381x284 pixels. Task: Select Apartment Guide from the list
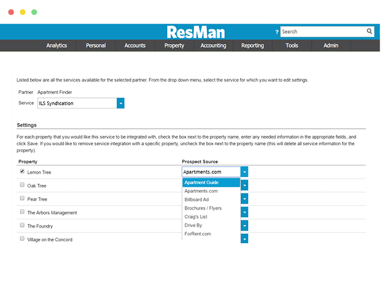(x=211, y=183)
